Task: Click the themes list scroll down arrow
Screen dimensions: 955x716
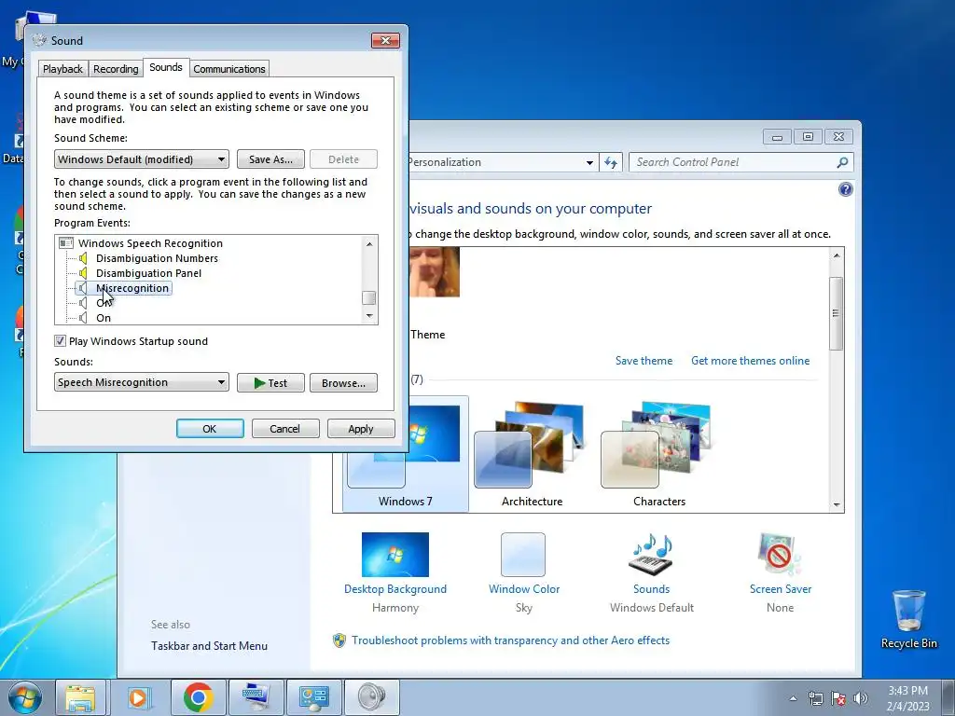Action: (837, 504)
